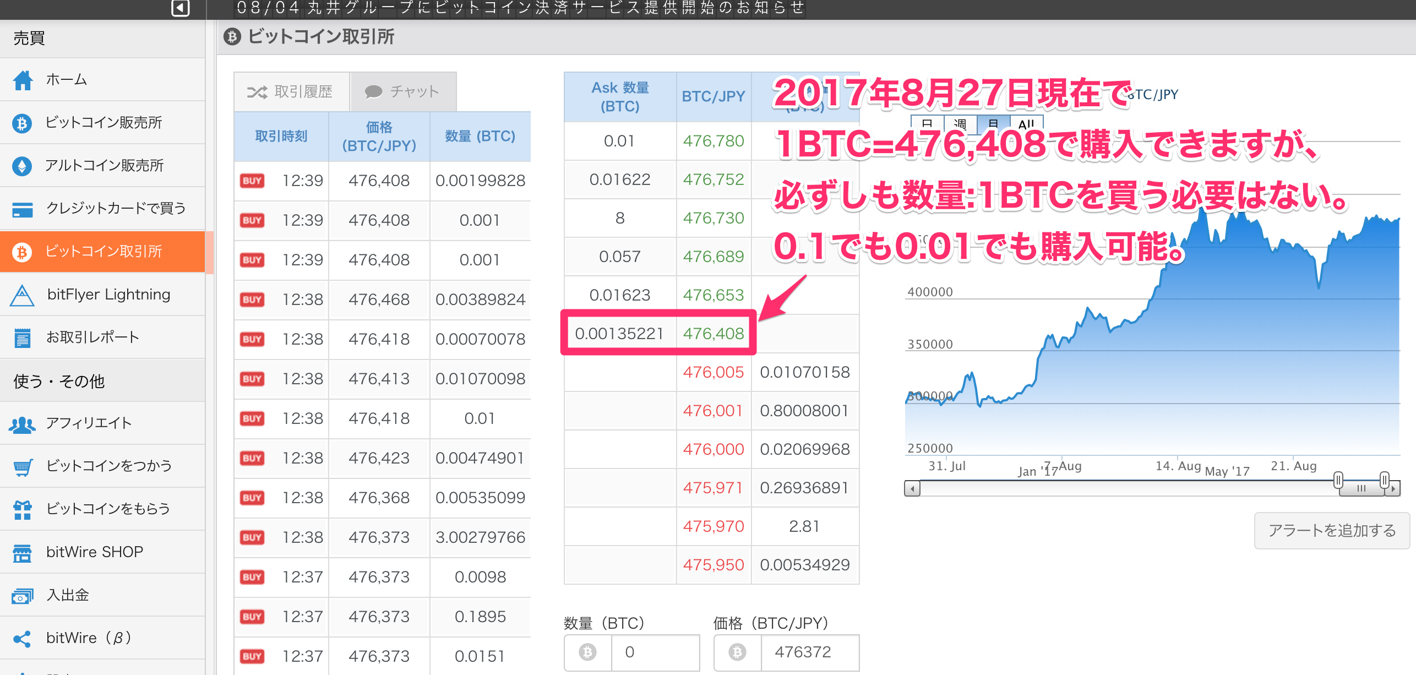This screenshot has height=675, width=1416.
Task: Click the shop icon for bitWire SHOP
Action: click(22, 553)
